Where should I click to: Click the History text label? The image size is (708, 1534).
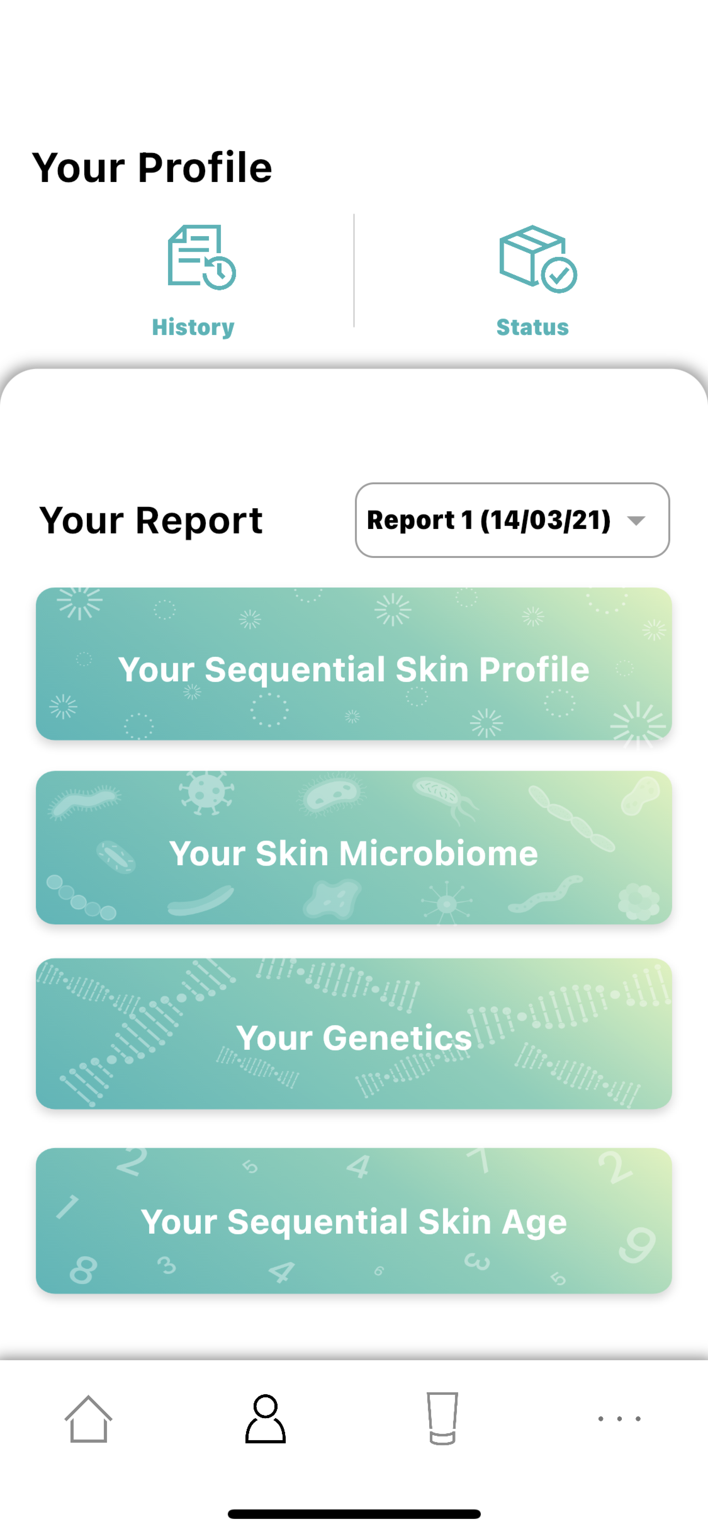point(193,327)
